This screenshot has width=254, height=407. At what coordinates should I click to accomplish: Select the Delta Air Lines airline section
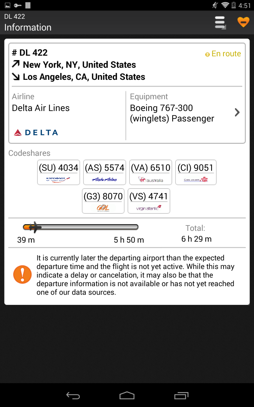tap(67, 115)
